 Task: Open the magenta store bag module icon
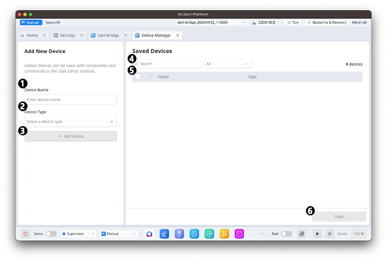(x=239, y=234)
